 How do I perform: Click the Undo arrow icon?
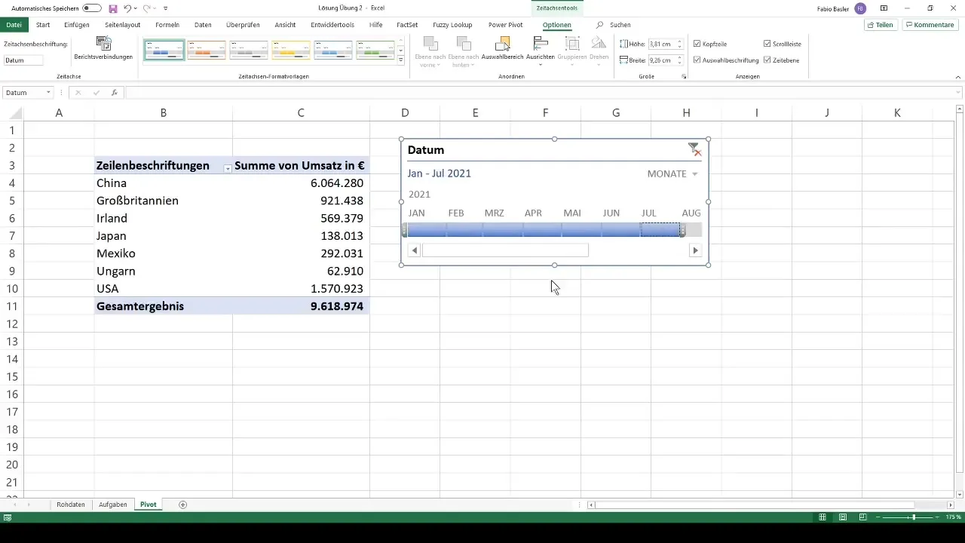[127, 8]
